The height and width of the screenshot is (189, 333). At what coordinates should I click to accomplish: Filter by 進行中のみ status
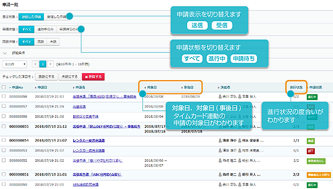[x=45, y=29]
